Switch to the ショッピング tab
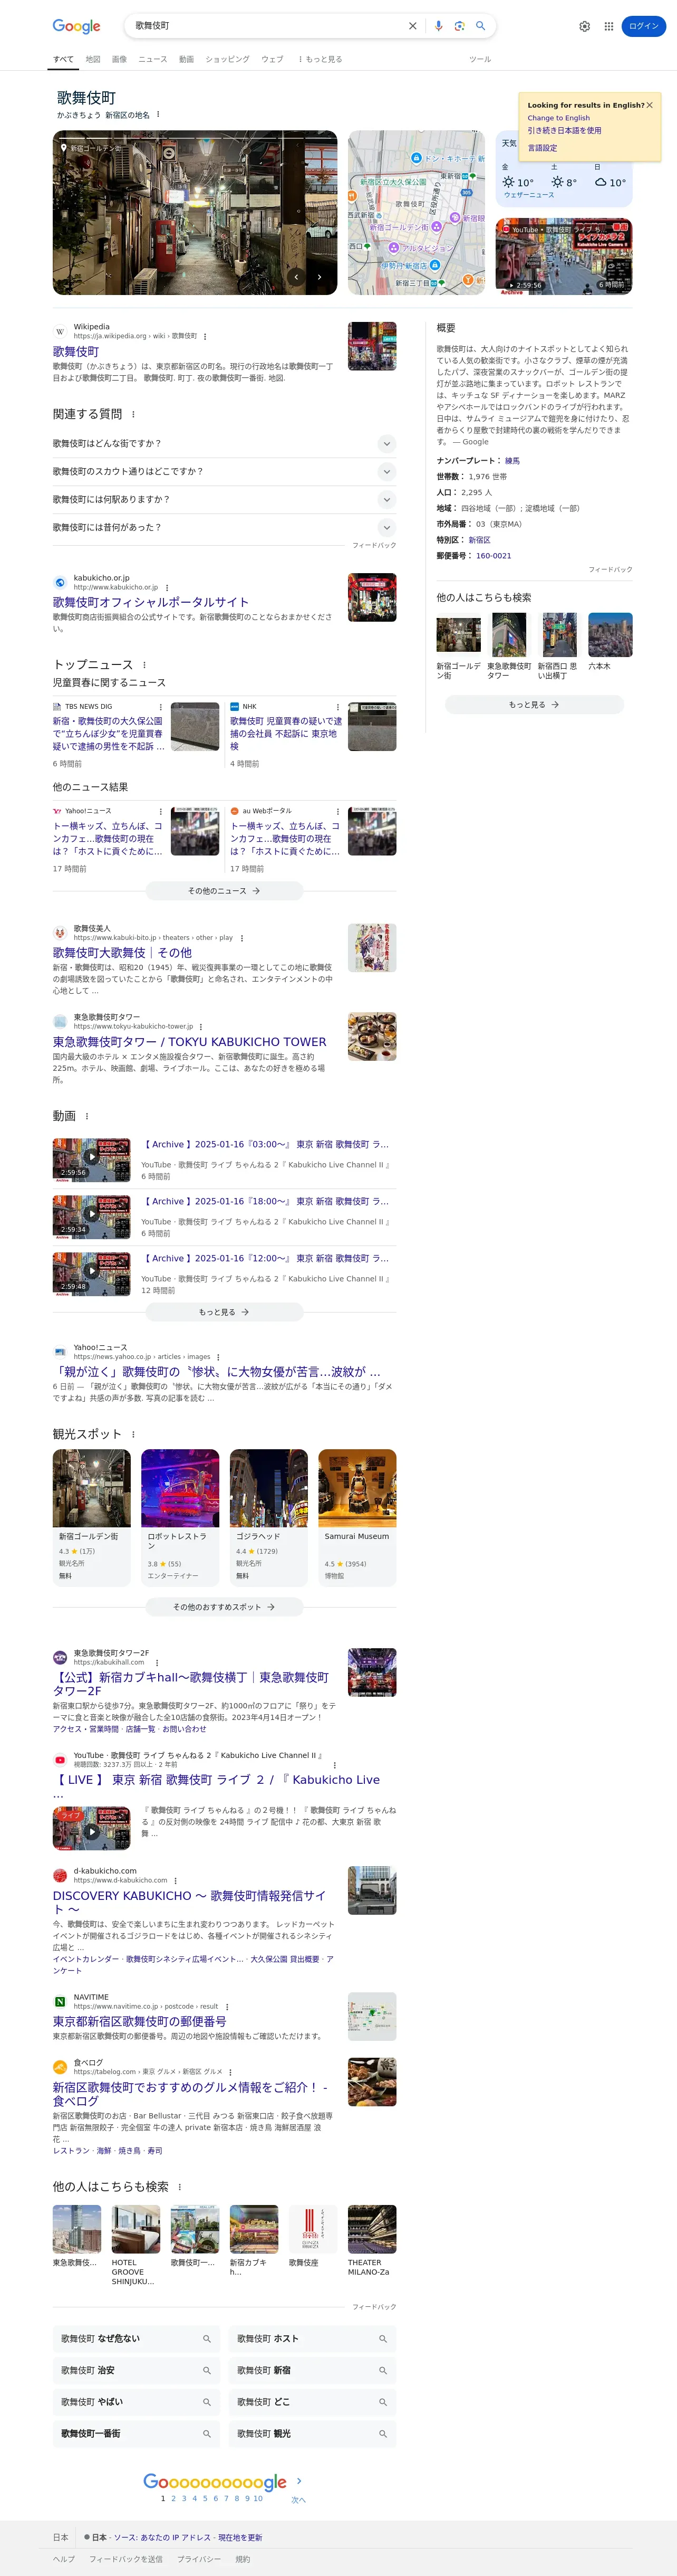This screenshot has height=2576, width=677. (x=228, y=59)
